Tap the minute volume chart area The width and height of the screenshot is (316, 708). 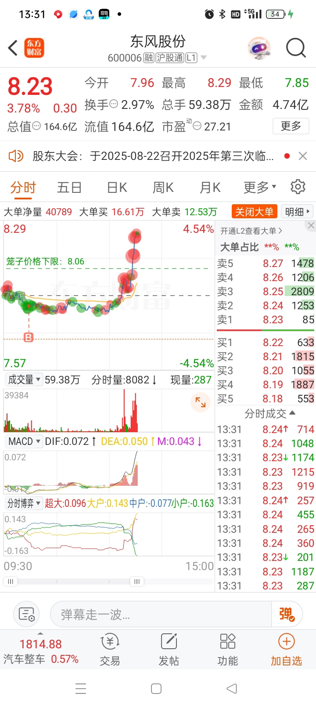coord(109,410)
